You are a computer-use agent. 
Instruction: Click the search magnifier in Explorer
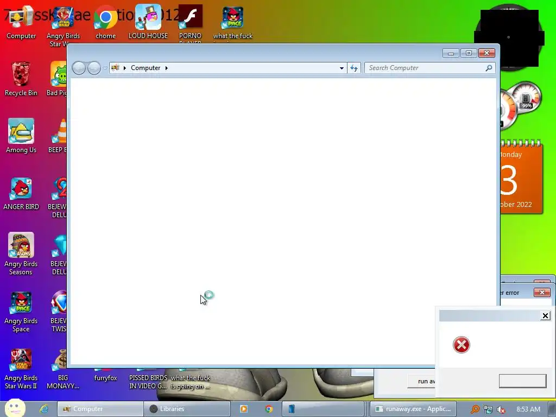pos(489,68)
